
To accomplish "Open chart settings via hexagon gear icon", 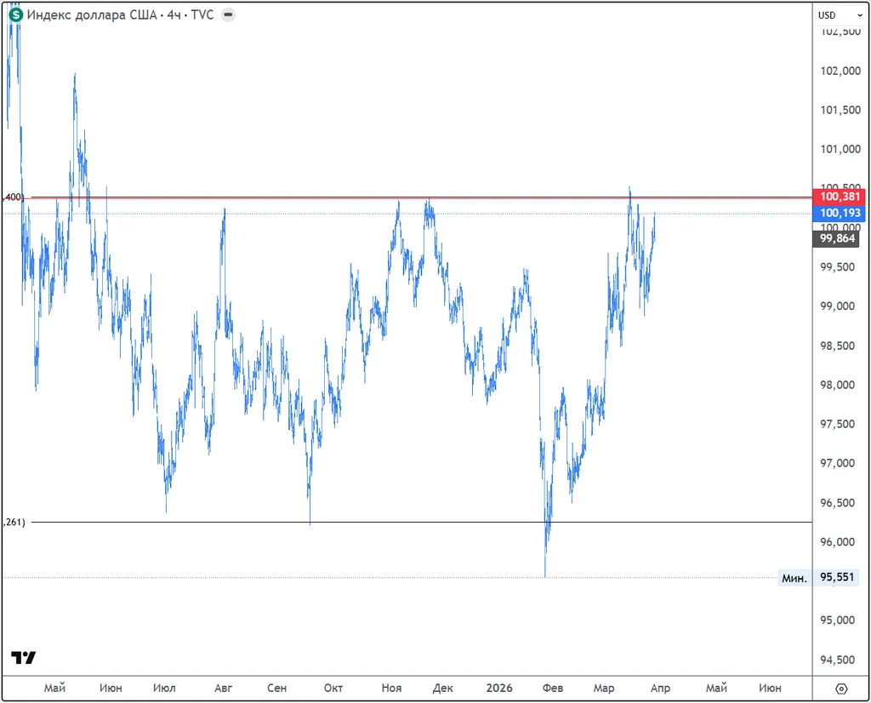I will click(841, 688).
